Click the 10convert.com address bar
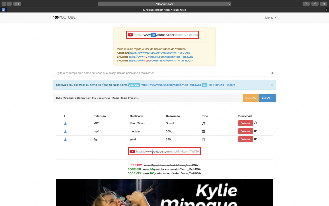The width and height of the screenshot is (329, 206). [x=164, y=4]
